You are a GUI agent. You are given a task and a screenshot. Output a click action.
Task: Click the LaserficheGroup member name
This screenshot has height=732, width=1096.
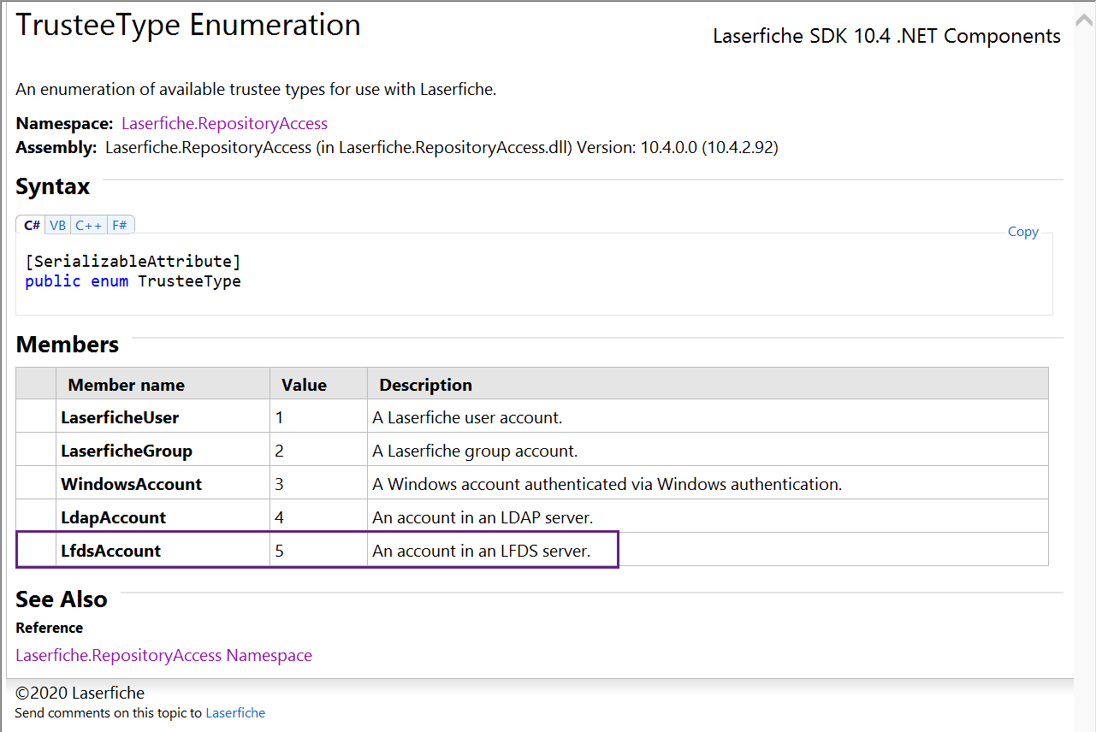127,451
